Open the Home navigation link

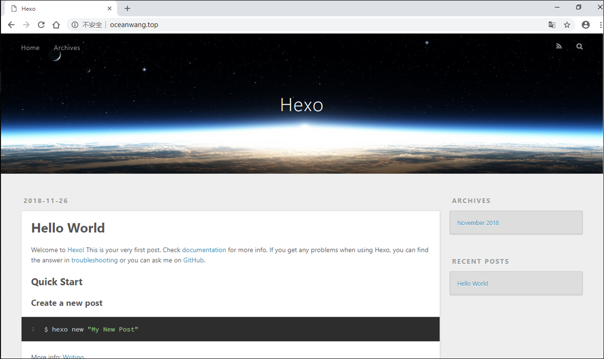pyautogui.click(x=30, y=48)
